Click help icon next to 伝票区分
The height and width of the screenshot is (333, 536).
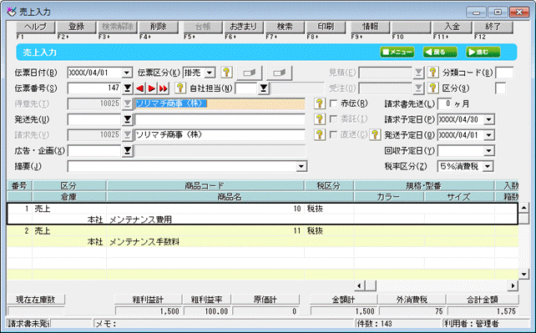pos(226,73)
